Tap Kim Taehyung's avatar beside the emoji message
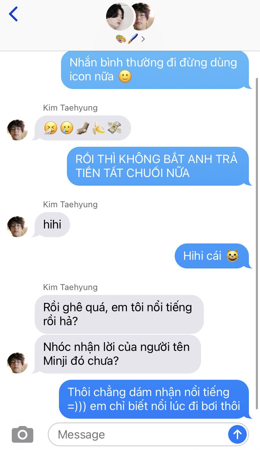The height and width of the screenshot is (450, 260). pyautogui.click(x=17, y=130)
